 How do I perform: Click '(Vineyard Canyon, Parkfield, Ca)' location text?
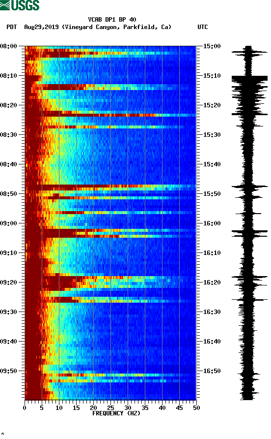(116, 27)
